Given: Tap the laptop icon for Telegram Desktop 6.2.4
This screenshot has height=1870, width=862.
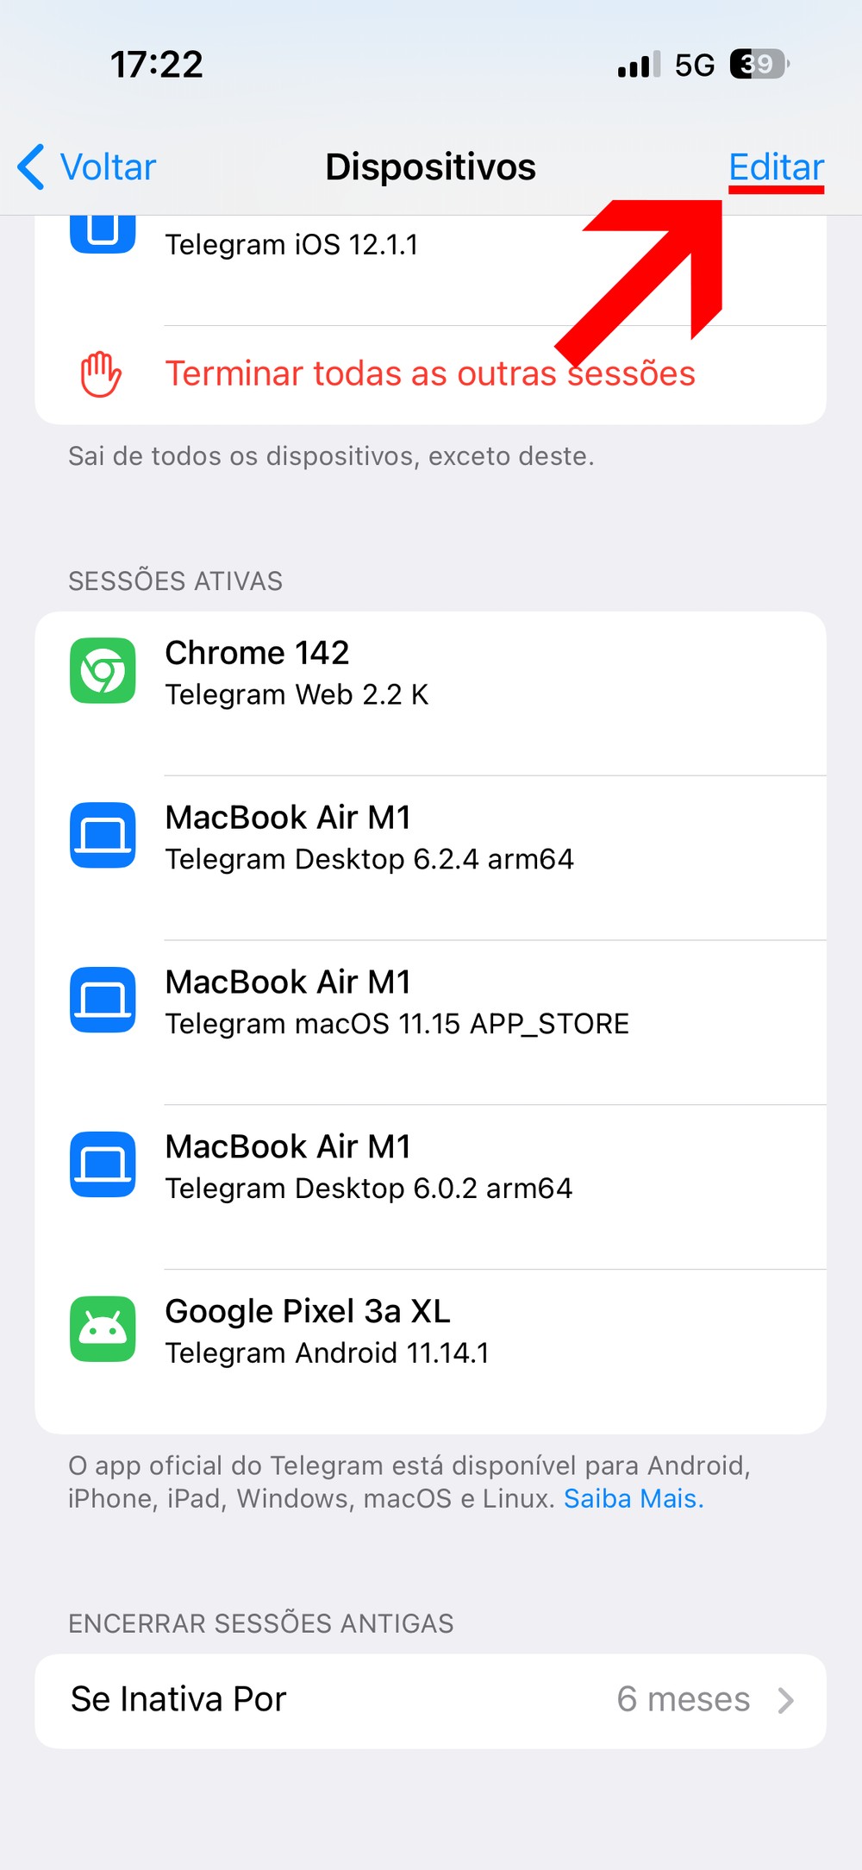Looking at the screenshot, I should click(103, 835).
